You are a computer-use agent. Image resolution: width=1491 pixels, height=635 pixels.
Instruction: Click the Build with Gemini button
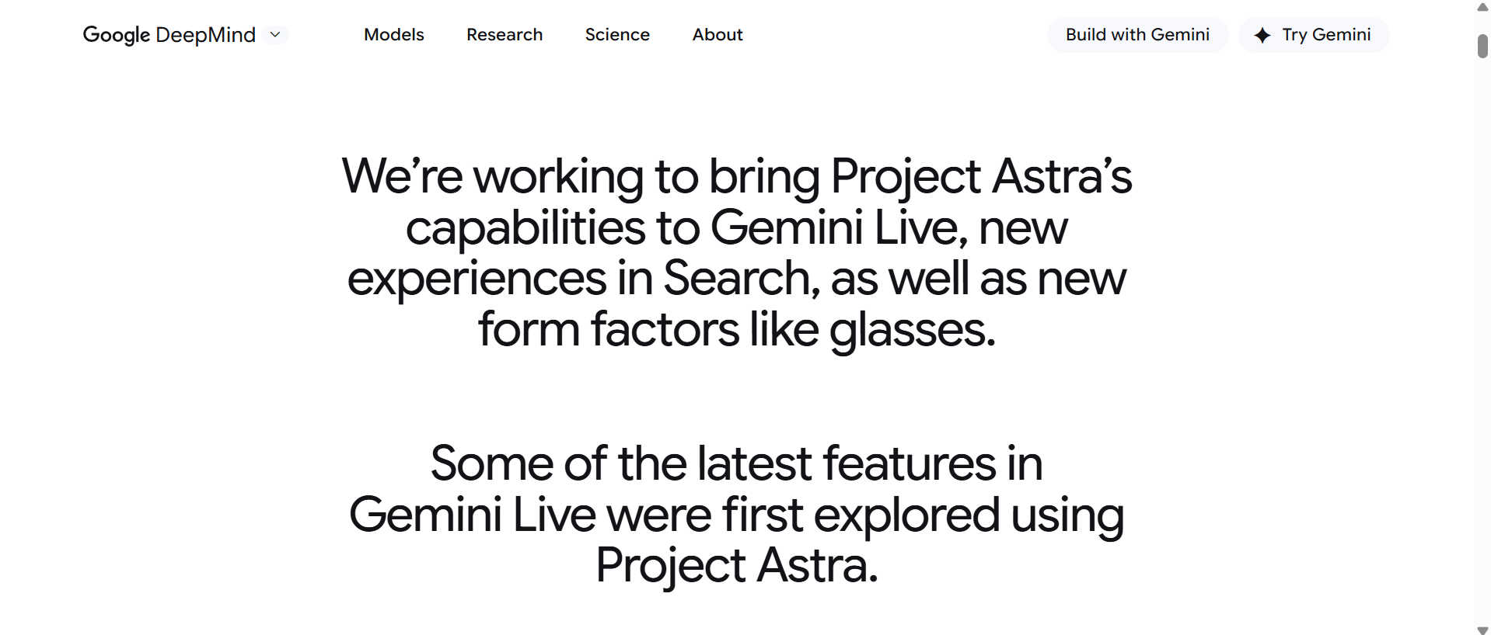1137,35
